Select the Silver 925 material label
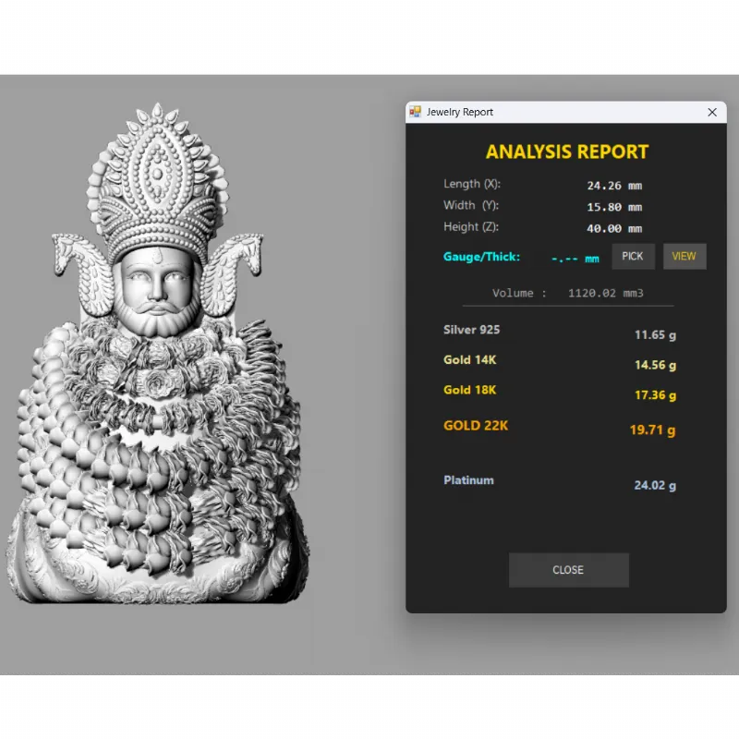739x739 pixels. point(471,330)
